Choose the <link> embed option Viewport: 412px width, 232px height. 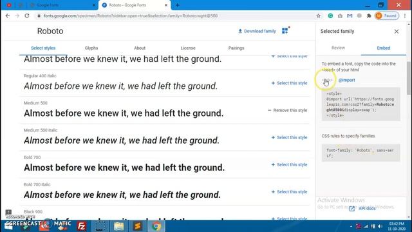pos(327,80)
